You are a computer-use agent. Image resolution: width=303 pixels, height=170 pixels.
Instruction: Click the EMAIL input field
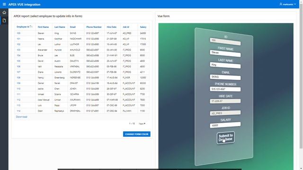click(225, 77)
